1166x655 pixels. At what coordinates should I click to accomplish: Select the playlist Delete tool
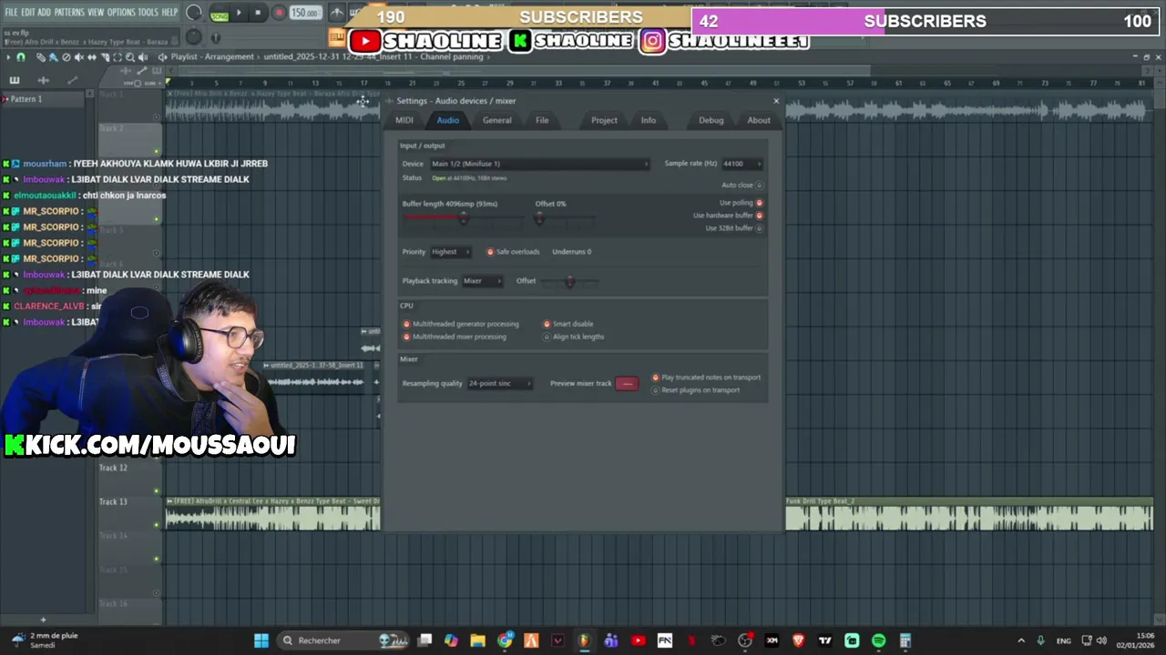(66, 57)
